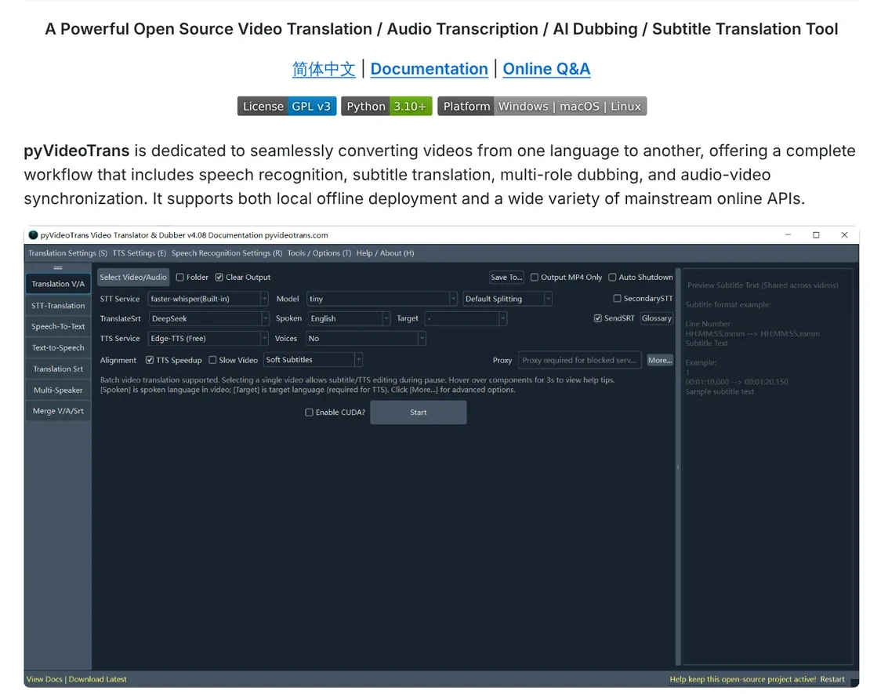This screenshot has height=694, width=870.
Task: Expand the Default Splitting dropdown
Action: 508,299
